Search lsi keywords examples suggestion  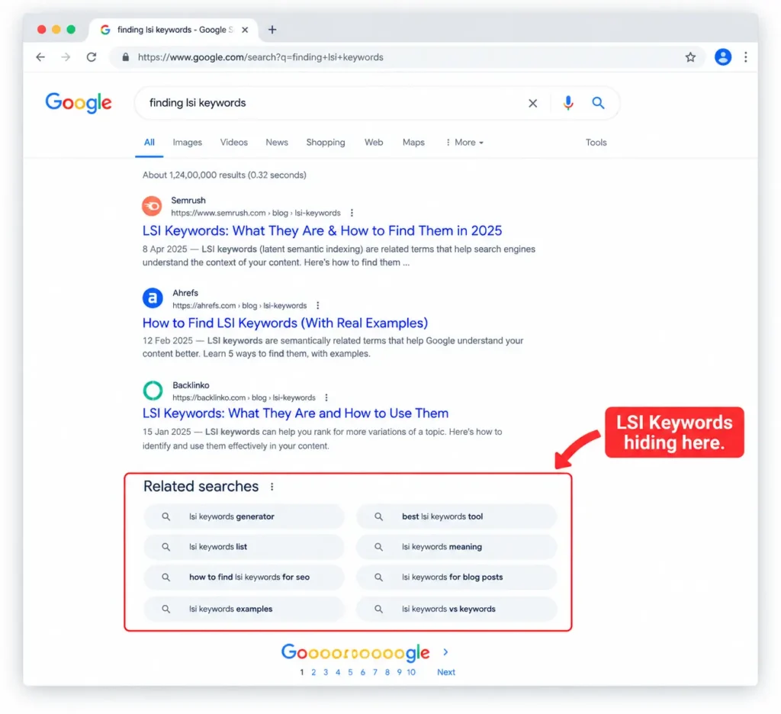pos(244,609)
